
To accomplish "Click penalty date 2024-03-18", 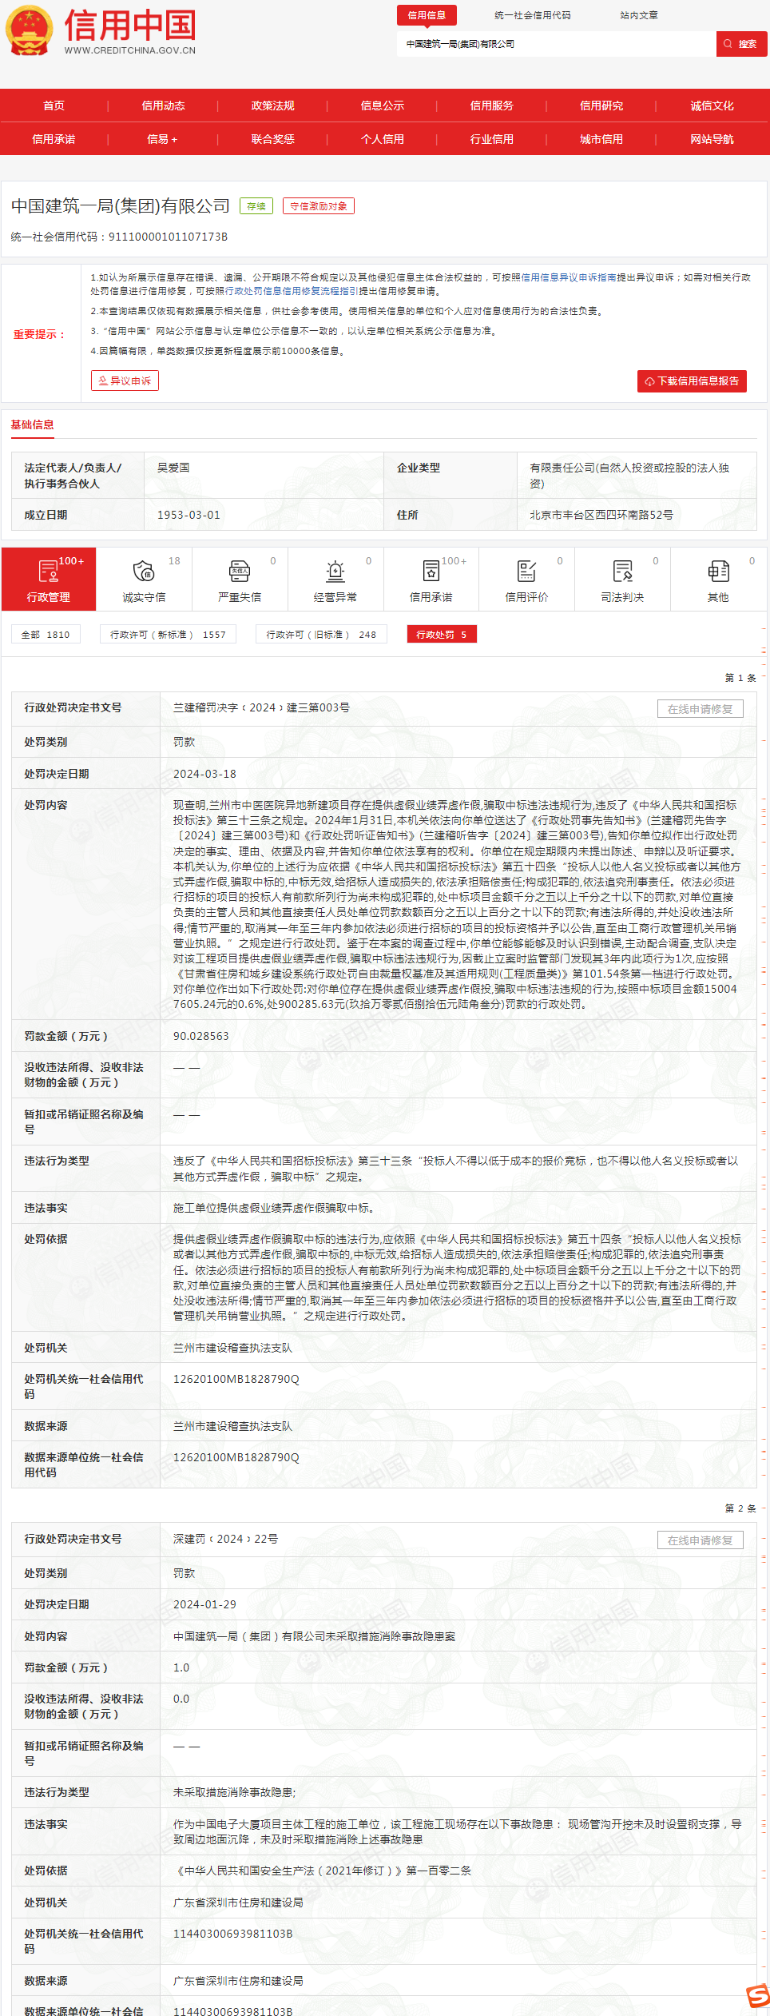I will (204, 774).
